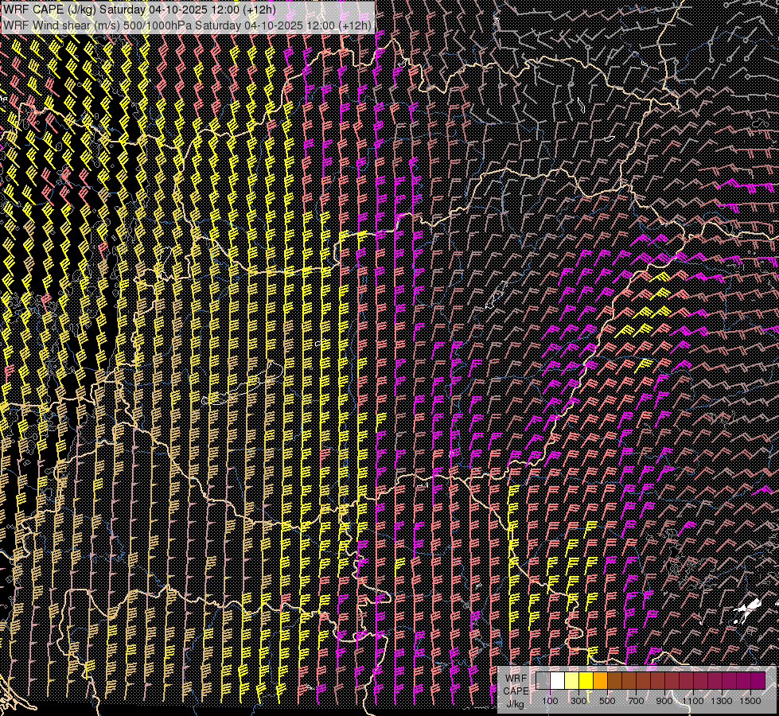Image resolution: width=779 pixels, height=716 pixels.
Task: Click the 1500 label at legend end
Action: click(x=750, y=700)
